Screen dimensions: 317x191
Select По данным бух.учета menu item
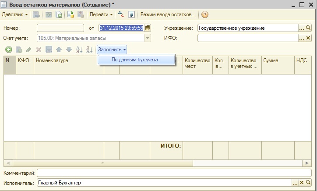pyautogui.click(x=134, y=60)
